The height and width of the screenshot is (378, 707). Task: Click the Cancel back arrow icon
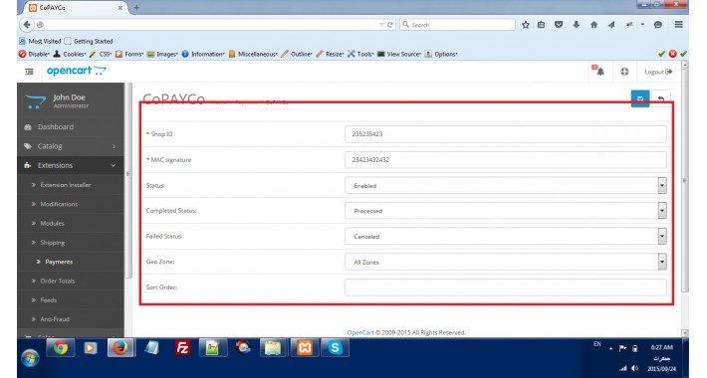pos(661,98)
